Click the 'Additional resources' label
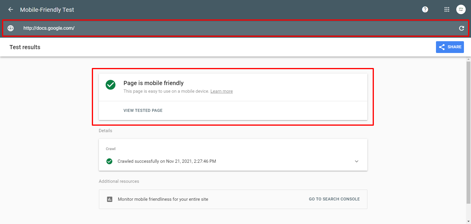This screenshot has width=471, height=224. [x=119, y=181]
